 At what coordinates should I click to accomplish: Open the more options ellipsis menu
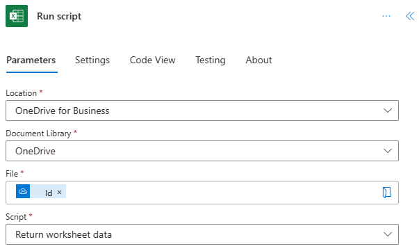tap(386, 16)
